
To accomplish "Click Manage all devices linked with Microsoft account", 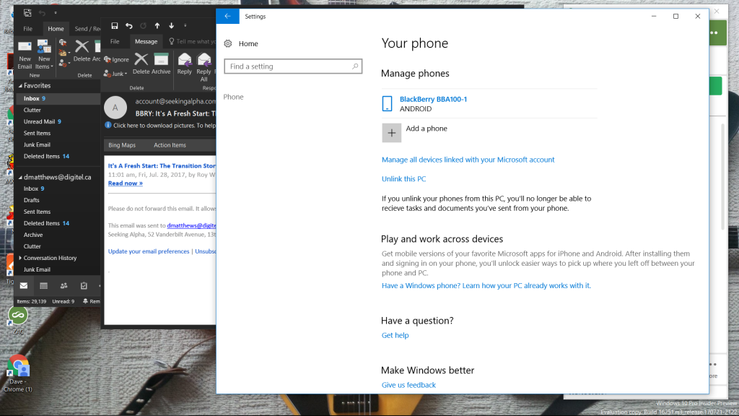I will [468, 160].
